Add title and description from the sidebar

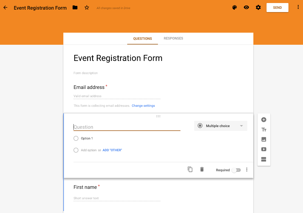(264, 130)
